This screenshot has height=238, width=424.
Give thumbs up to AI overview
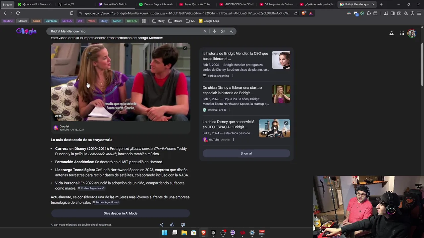click(x=172, y=225)
